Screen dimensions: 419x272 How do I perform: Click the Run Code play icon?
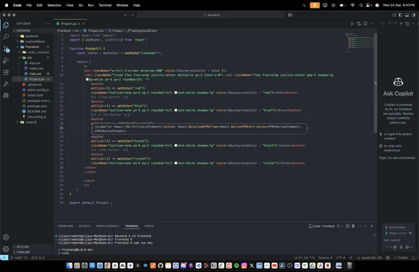352,24
